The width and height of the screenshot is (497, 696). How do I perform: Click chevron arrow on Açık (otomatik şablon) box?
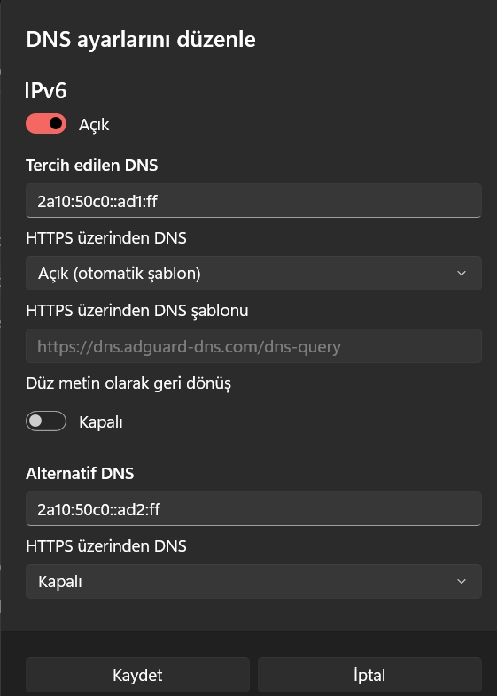point(462,273)
